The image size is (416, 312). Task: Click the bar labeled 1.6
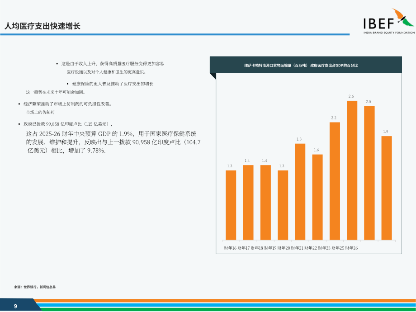click(317, 197)
